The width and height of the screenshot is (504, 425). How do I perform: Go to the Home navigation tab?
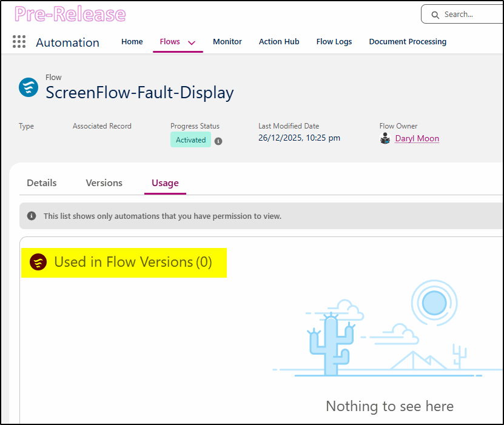[x=132, y=42]
